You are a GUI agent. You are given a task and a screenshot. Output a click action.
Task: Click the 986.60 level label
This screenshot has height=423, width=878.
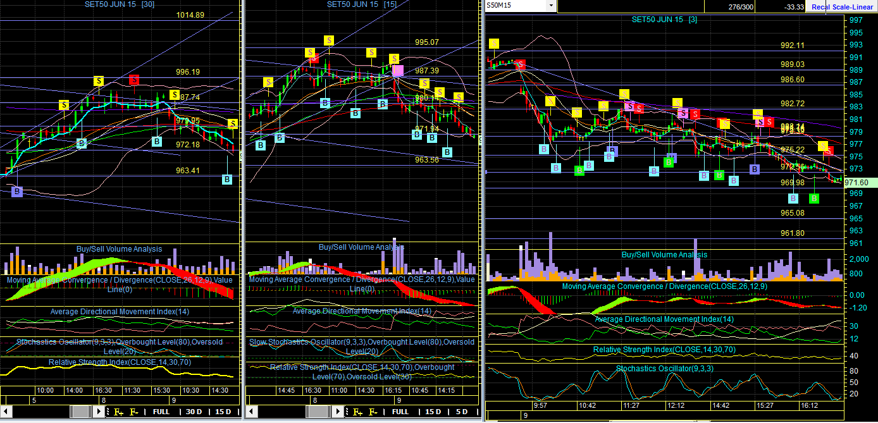click(x=793, y=80)
